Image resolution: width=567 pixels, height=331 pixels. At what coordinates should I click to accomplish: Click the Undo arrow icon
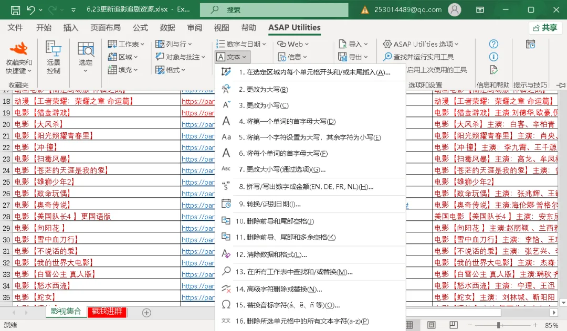pyautogui.click(x=31, y=10)
